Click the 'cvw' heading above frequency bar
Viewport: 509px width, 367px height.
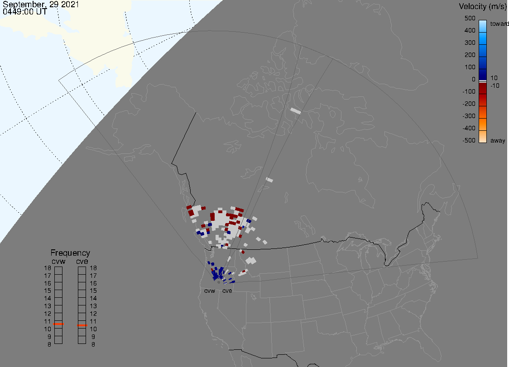58,261
